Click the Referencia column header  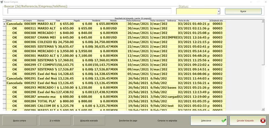172,20
